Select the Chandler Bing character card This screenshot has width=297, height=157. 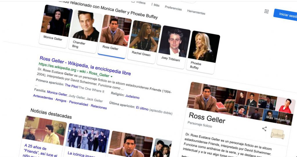click(x=85, y=31)
